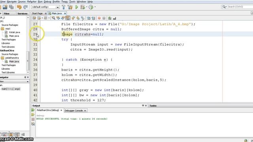This screenshot has height=142, width=253.
Task: Click Find Selection magnifier in editor toolbar
Action: (x=53, y=18)
